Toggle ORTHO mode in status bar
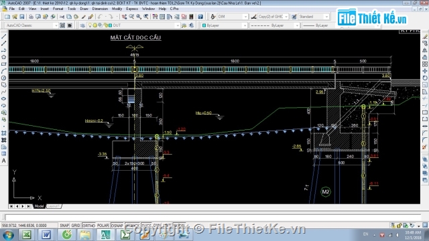 [88, 226]
